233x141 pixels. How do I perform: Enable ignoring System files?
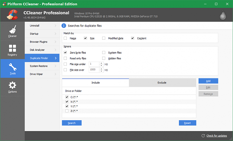click(x=104, y=52)
